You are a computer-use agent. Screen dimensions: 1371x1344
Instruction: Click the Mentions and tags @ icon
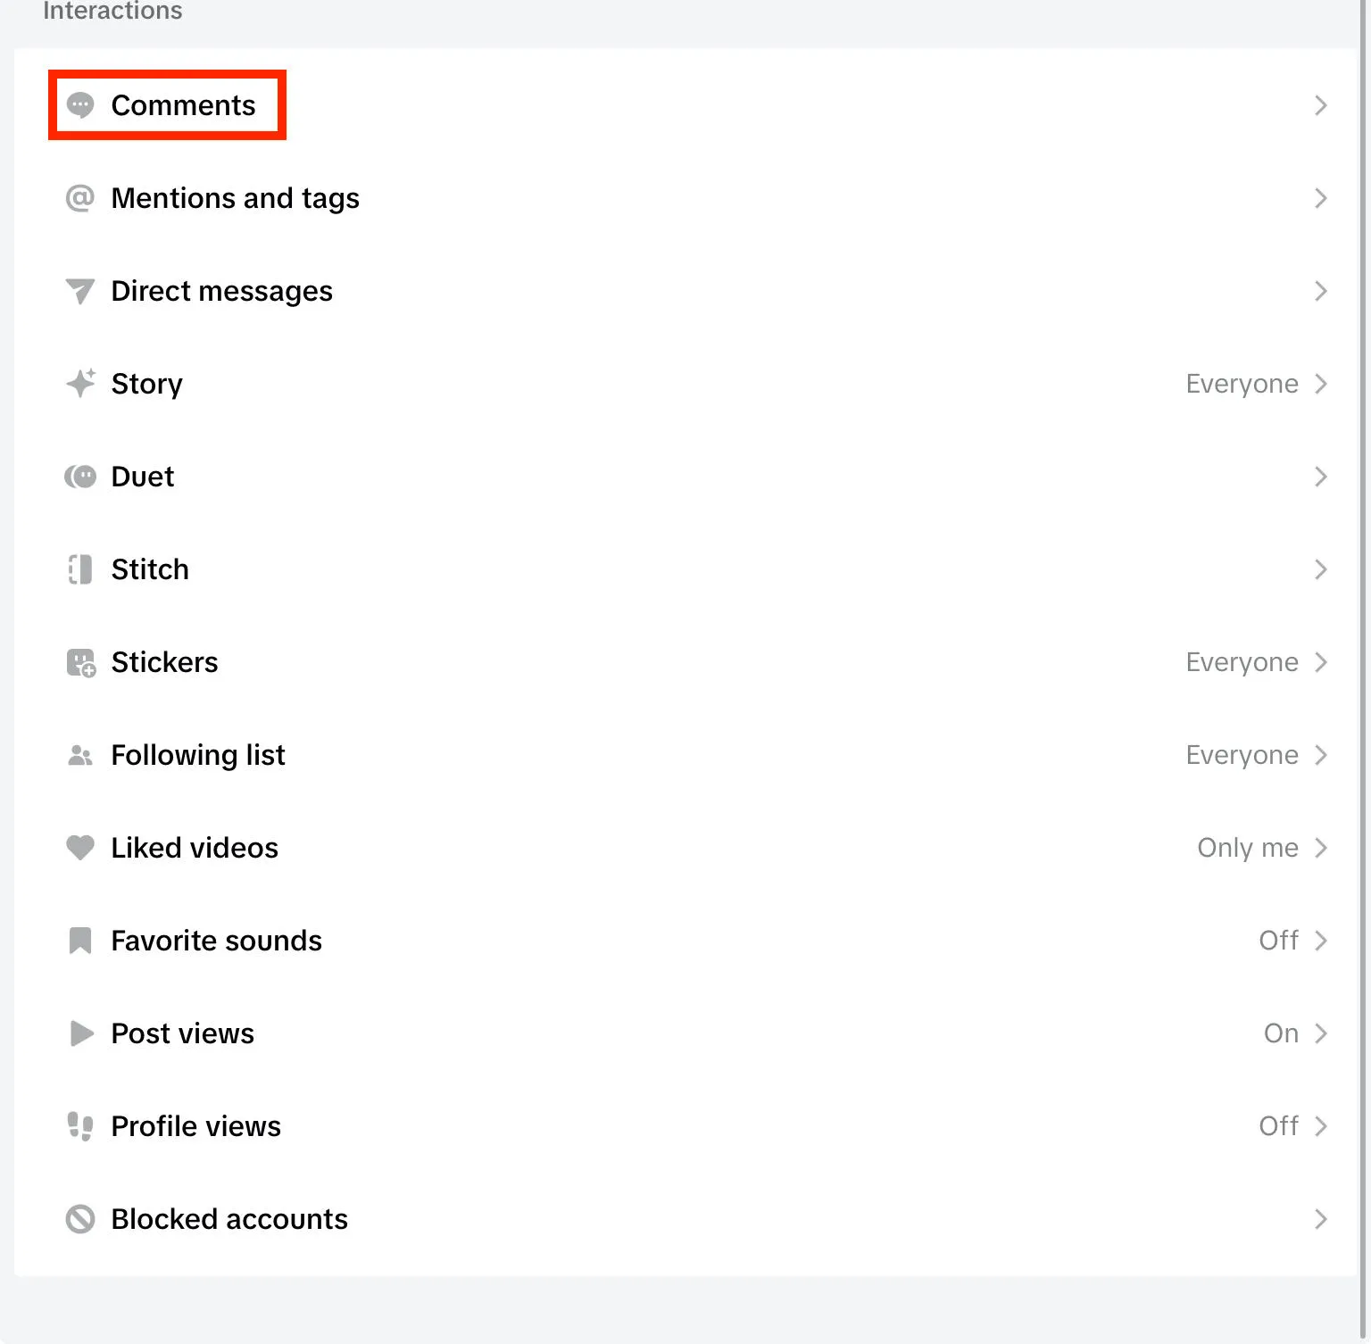[80, 198]
